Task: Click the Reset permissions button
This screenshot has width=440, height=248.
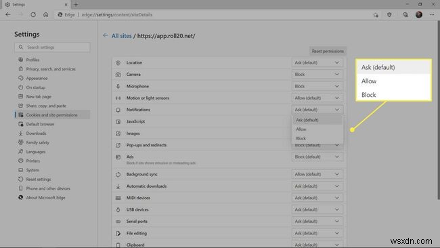Action: (x=328, y=51)
